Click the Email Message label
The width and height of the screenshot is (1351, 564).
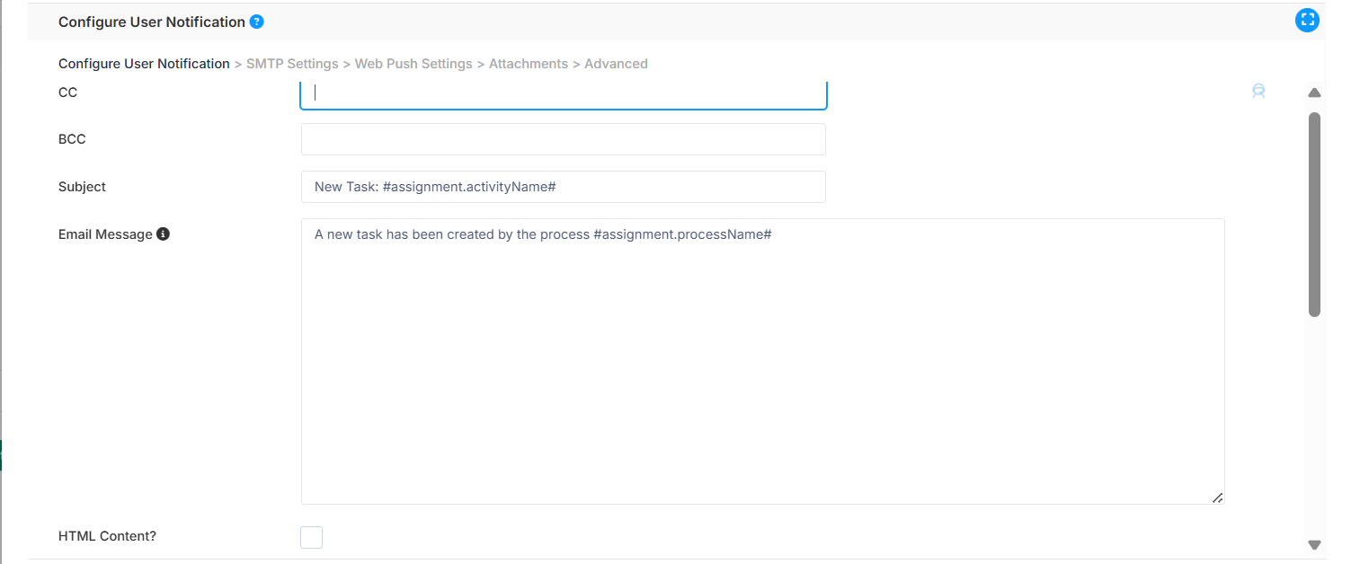[105, 234]
